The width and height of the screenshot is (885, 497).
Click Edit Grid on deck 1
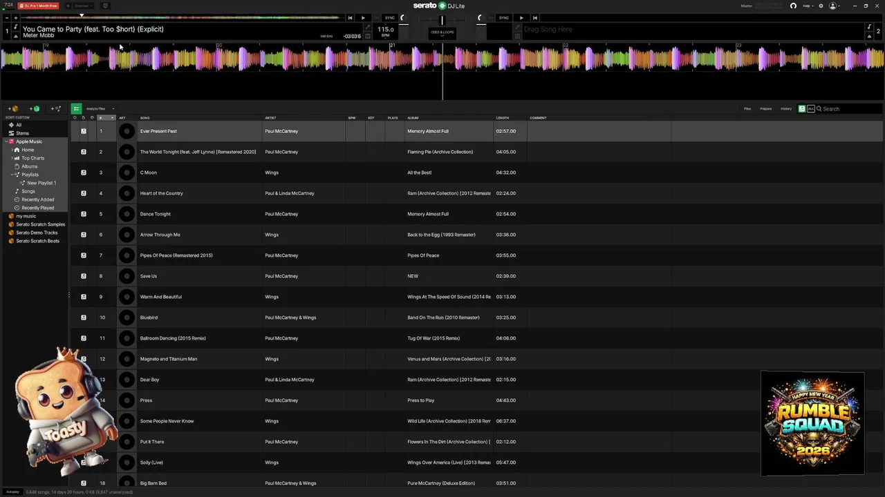[x=326, y=36]
